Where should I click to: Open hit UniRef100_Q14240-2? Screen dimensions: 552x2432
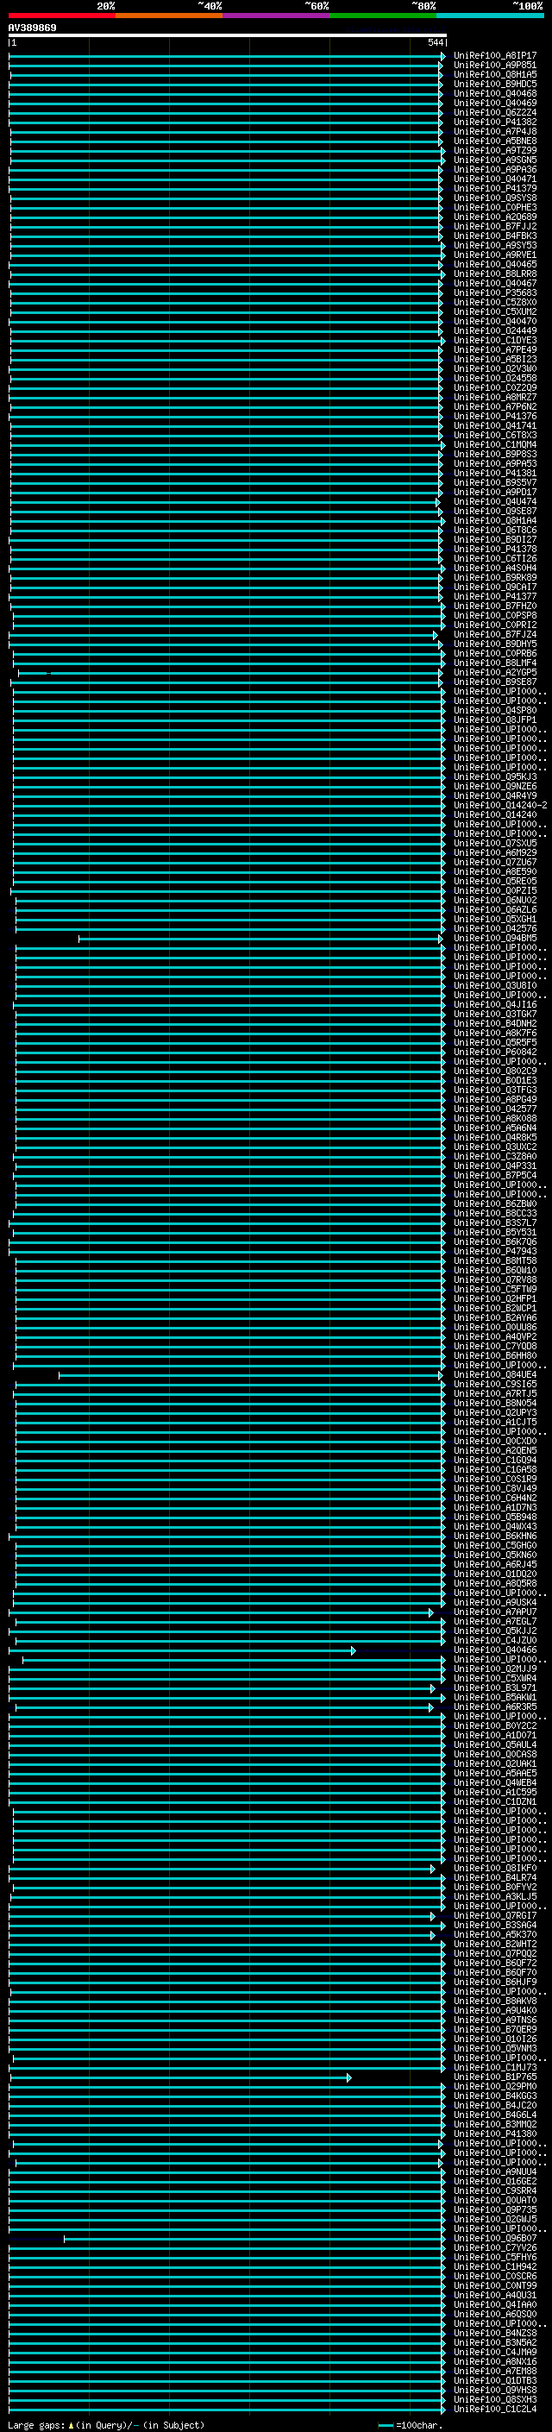[x=500, y=805]
